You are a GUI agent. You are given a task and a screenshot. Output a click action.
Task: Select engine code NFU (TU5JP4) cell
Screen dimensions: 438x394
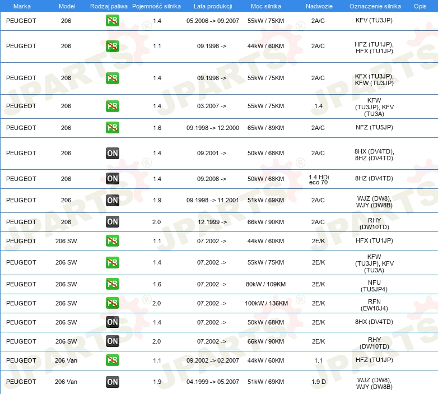374,286
